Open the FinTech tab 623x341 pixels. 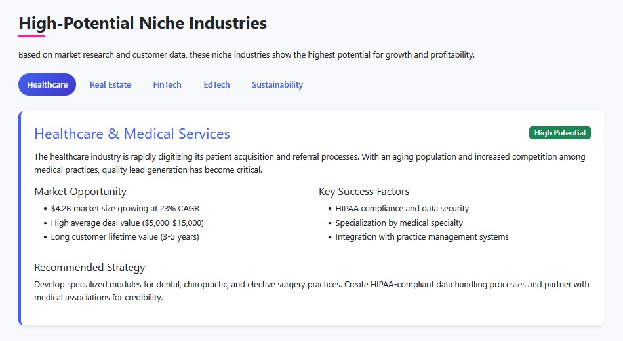tap(167, 84)
